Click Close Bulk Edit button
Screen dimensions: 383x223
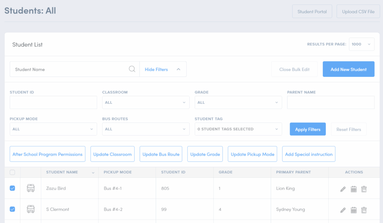pyautogui.click(x=294, y=69)
